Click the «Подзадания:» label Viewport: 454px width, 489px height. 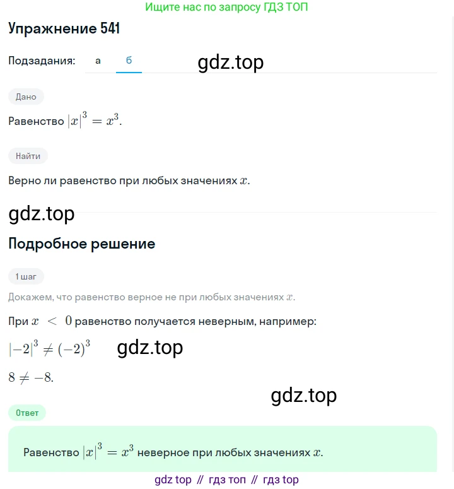tap(42, 61)
